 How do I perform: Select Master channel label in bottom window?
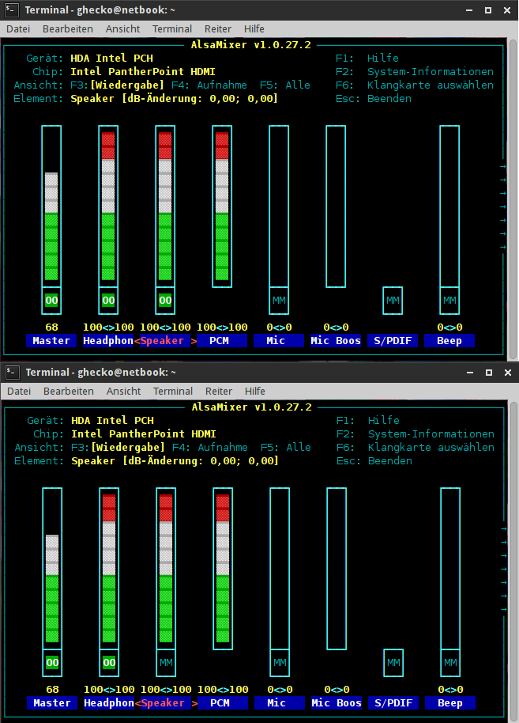(x=52, y=703)
